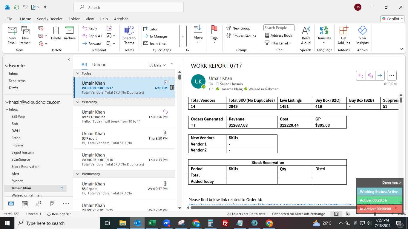Image resolution: width=408 pixels, height=229 pixels.
Task: Flag the WORK REPORT 0717 message
Action: (166, 82)
